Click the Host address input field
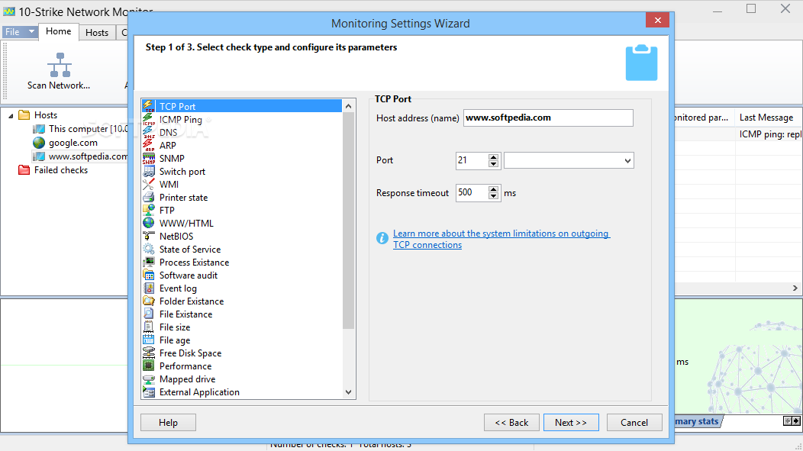This screenshot has width=803, height=451. pos(548,118)
